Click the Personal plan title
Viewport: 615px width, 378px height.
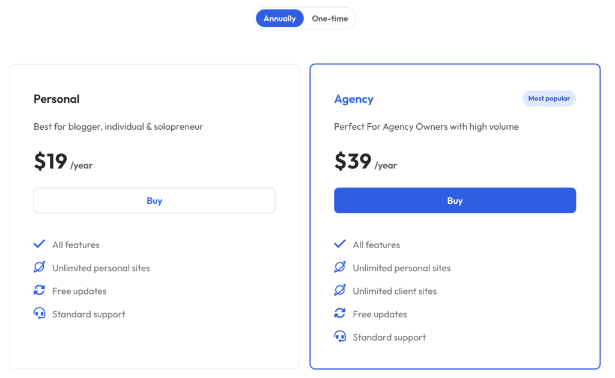tap(56, 99)
